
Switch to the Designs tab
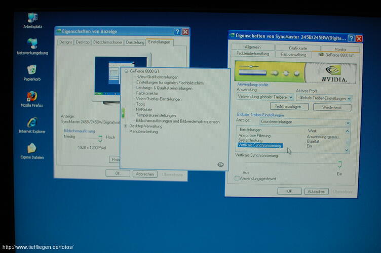(x=65, y=42)
